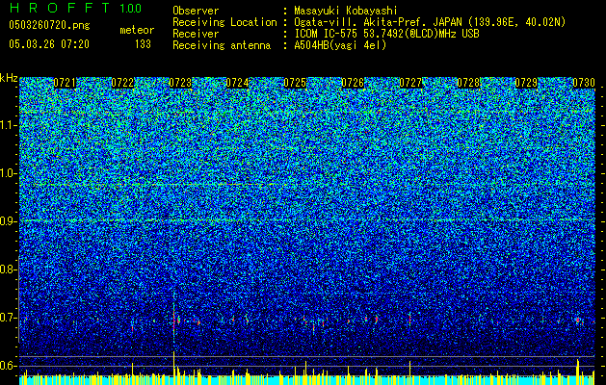Click the 0725 time marker
Viewport: 606px width, 385px height.
point(295,83)
